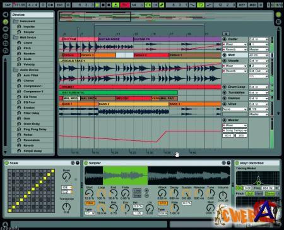Click the TAP tempo button
The image size is (284, 230).
[x=8, y=4]
